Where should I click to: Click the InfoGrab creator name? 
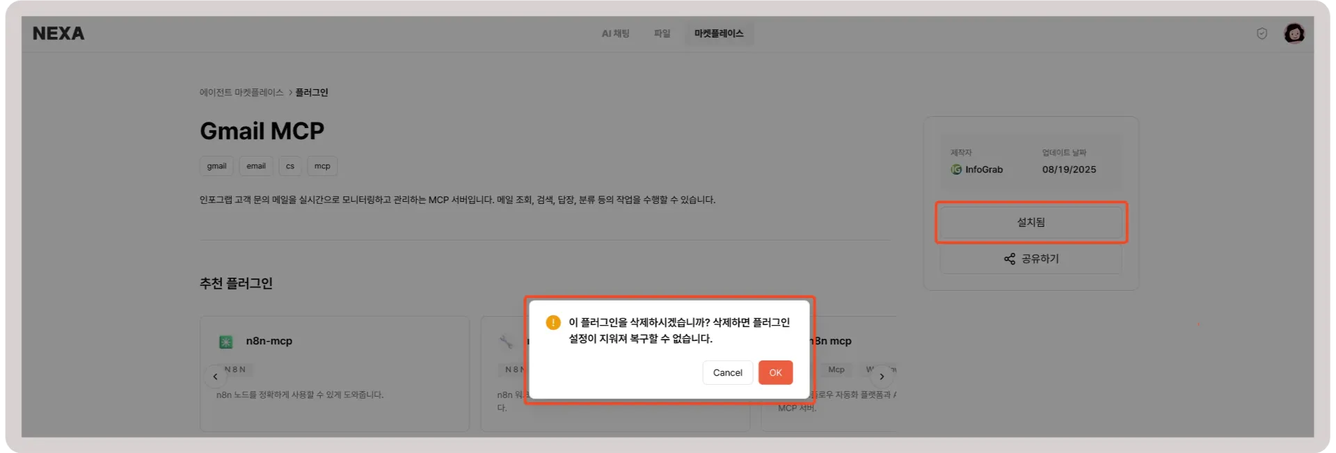point(984,170)
